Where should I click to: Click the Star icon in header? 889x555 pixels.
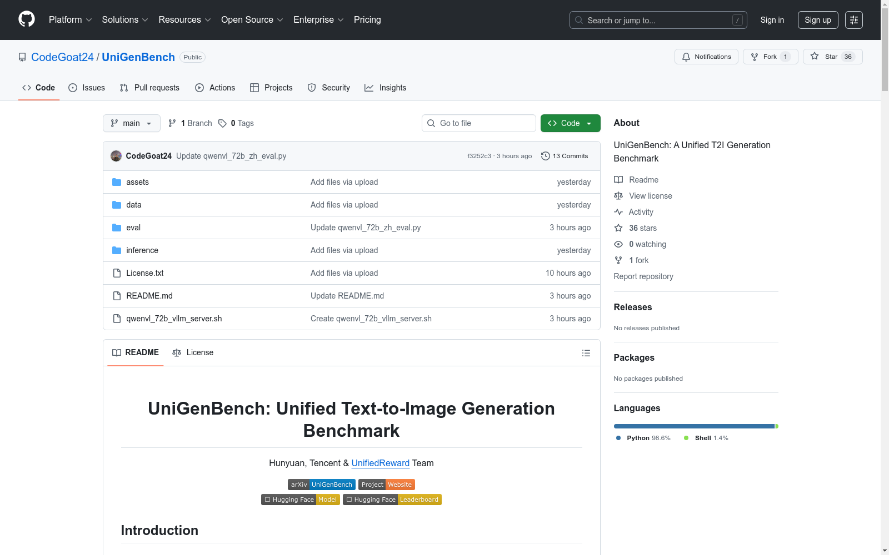[815, 56]
